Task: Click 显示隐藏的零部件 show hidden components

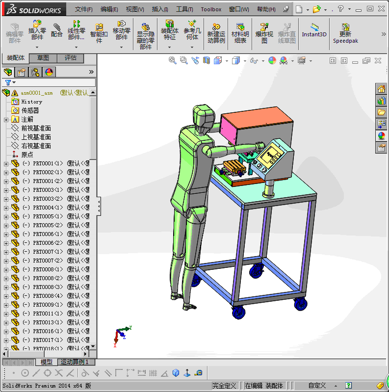Action: [x=146, y=36]
